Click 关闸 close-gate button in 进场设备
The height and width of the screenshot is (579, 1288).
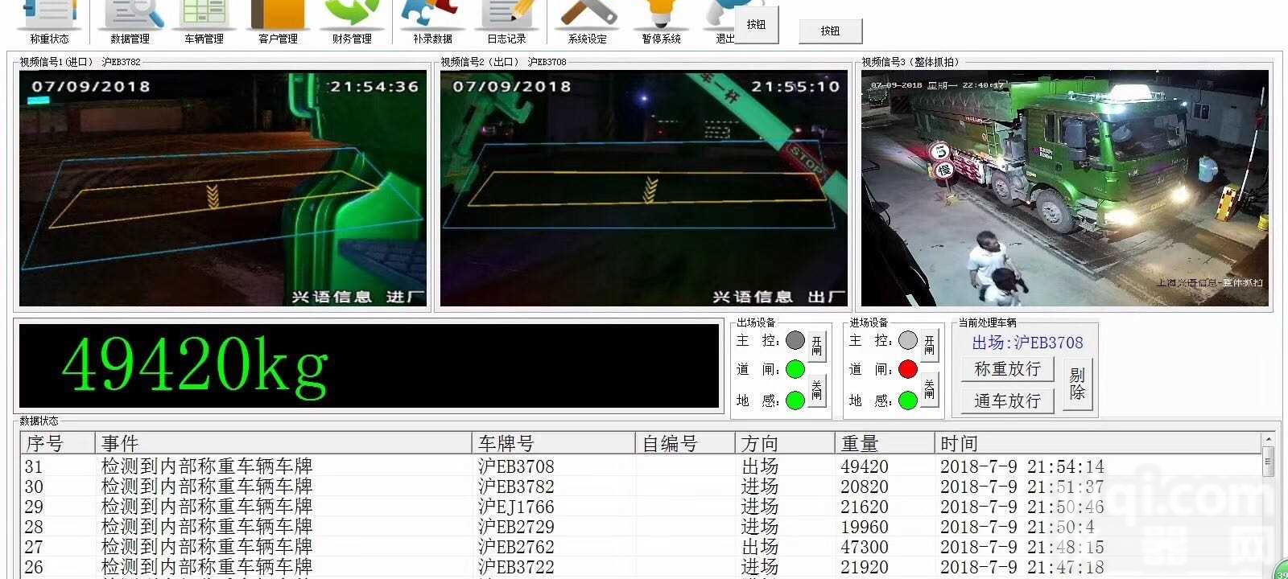[x=929, y=390]
